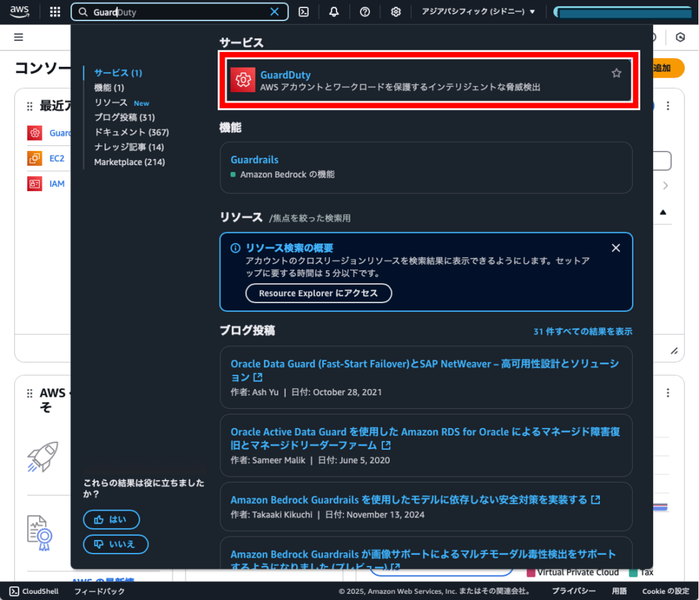Toggle the hamburger navigation menu
Viewport: 699px width, 600px height.
pyautogui.click(x=18, y=37)
